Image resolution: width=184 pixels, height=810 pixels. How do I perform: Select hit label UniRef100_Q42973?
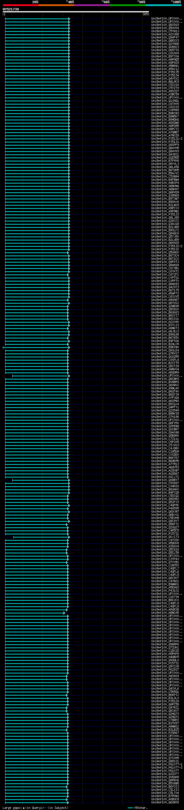click(165, 287)
